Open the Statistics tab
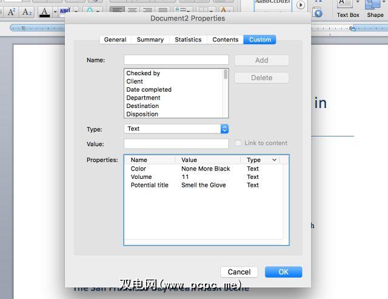388x299 pixels. click(x=188, y=39)
